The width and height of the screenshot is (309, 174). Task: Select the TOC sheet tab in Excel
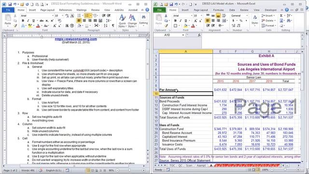172,165
